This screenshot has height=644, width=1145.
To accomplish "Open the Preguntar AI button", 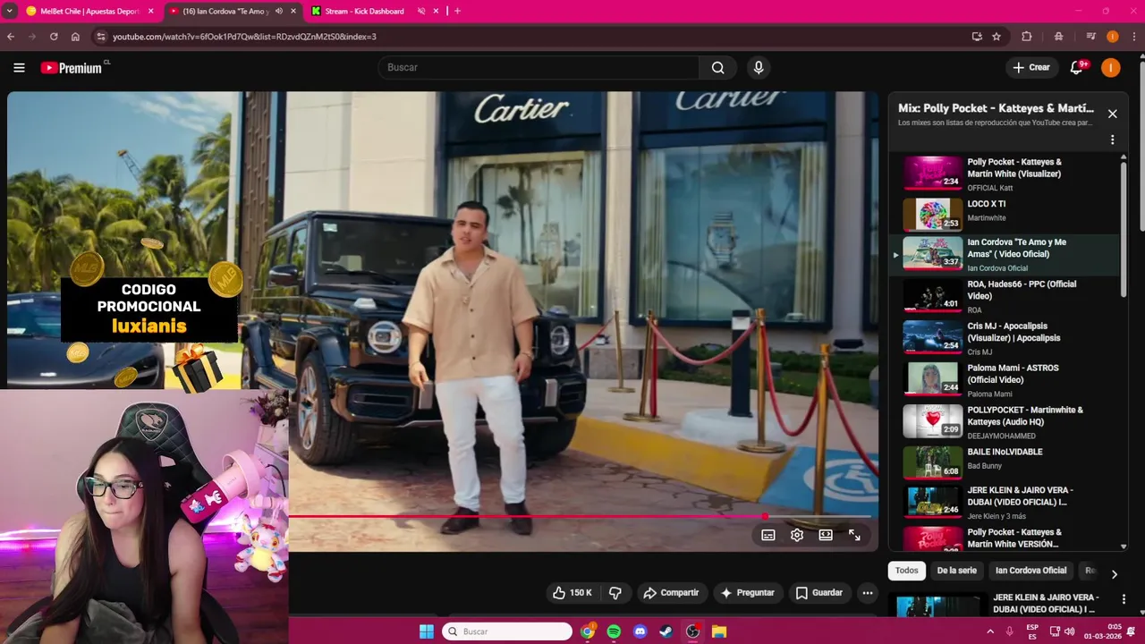I will click(747, 592).
